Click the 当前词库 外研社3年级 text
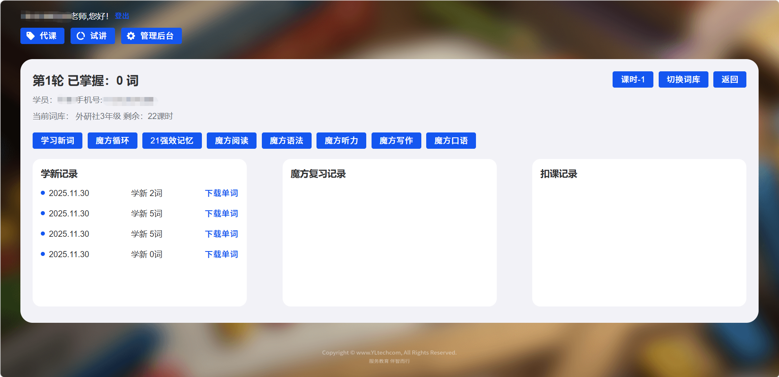779x377 pixels. (x=77, y=116)
